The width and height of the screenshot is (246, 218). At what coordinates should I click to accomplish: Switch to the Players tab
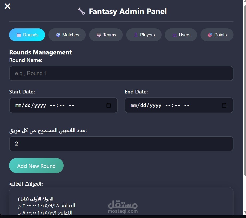click(144, 35)
